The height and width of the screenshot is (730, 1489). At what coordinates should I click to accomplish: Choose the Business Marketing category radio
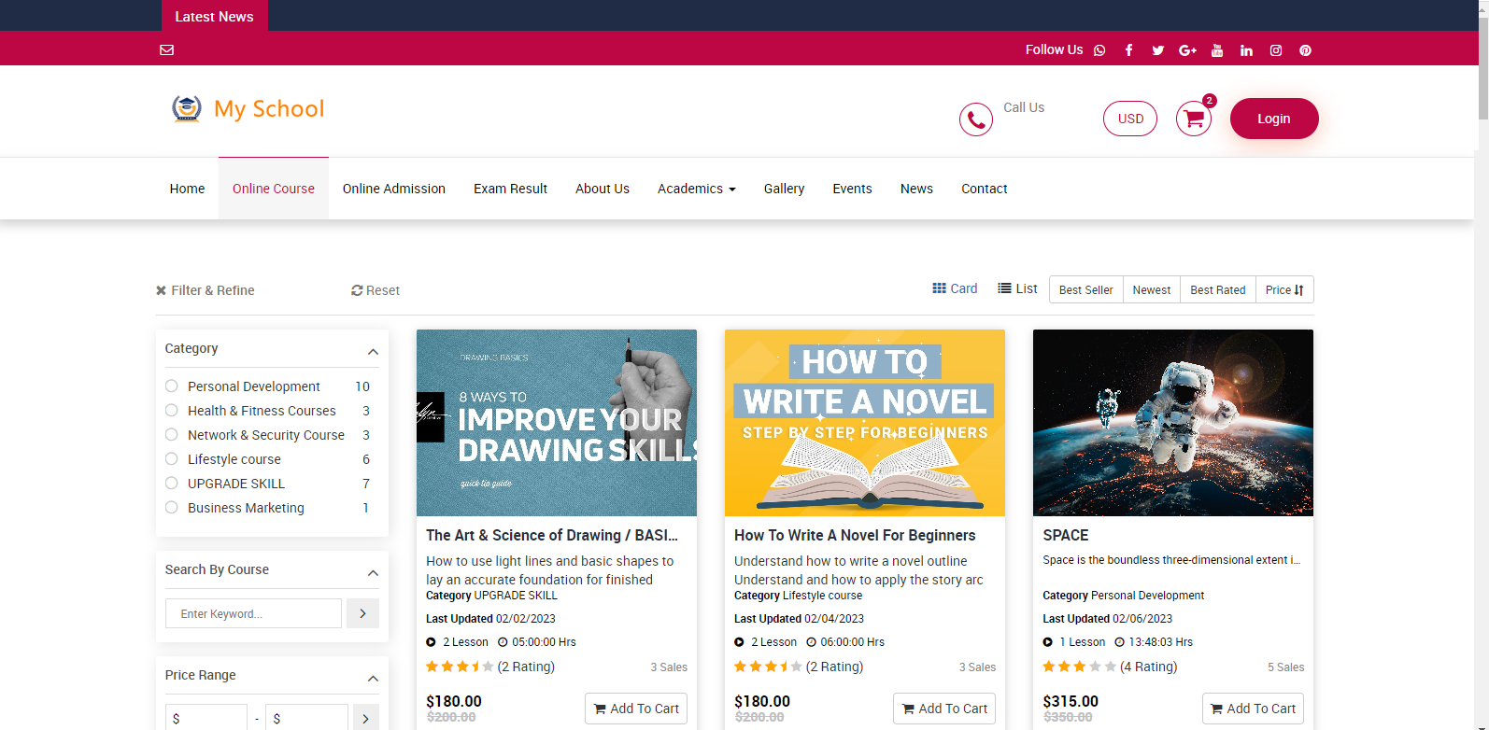pos(172,508)
